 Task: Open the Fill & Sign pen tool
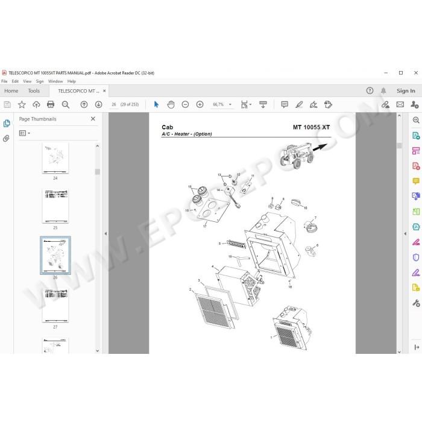[313, 104]
